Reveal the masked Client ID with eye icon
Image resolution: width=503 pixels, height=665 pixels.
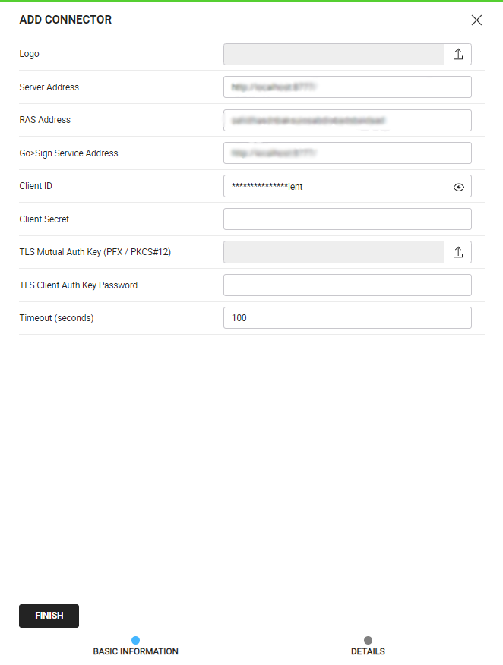tap(458, 187)
